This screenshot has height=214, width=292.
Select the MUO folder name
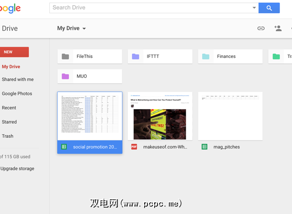[82, 76]
